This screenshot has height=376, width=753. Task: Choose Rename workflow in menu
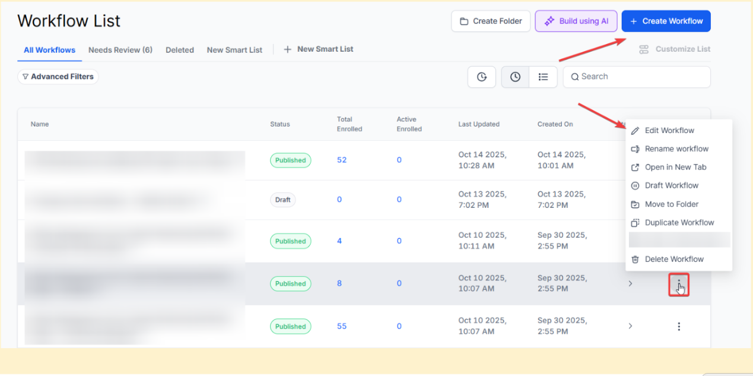point(676,149)
